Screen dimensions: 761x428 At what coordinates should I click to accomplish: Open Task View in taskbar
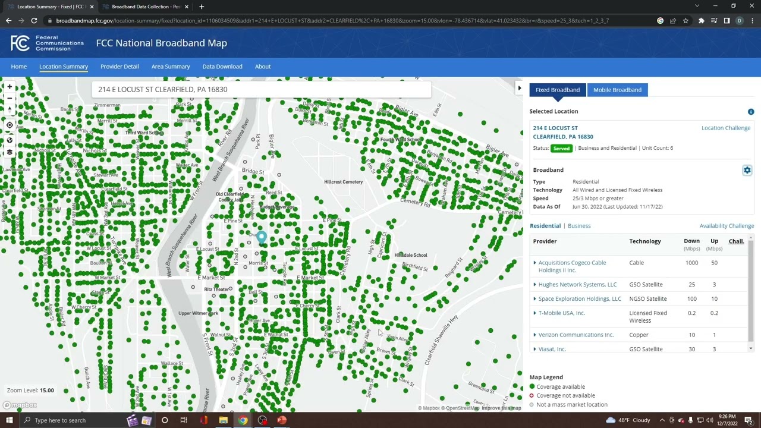pos(184,420)
